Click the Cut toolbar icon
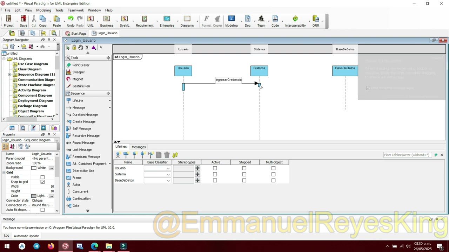 (x=34, y=21)
